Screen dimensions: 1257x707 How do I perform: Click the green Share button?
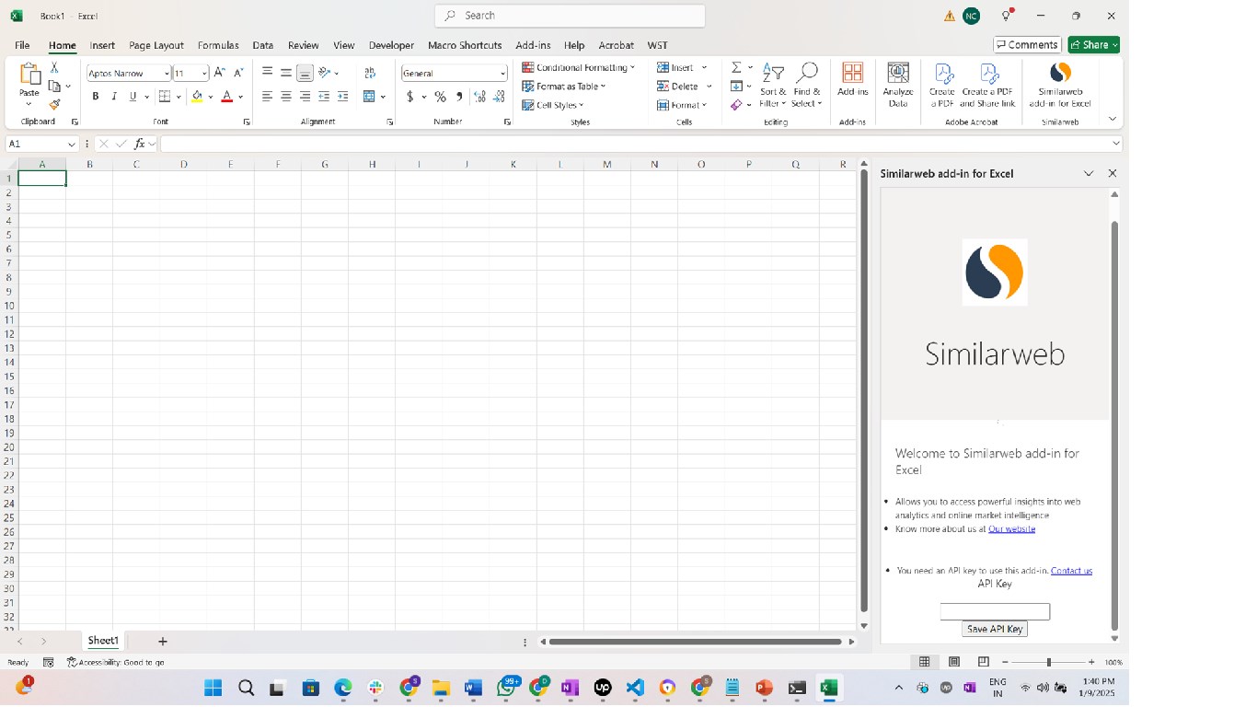pos(1093,44)
